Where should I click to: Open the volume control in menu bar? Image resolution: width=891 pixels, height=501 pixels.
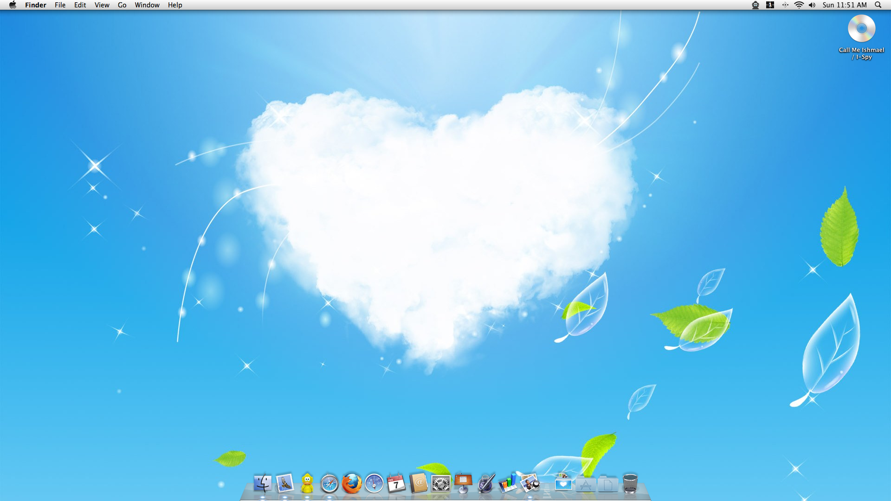pyautogui.click(x=812, y=5)
